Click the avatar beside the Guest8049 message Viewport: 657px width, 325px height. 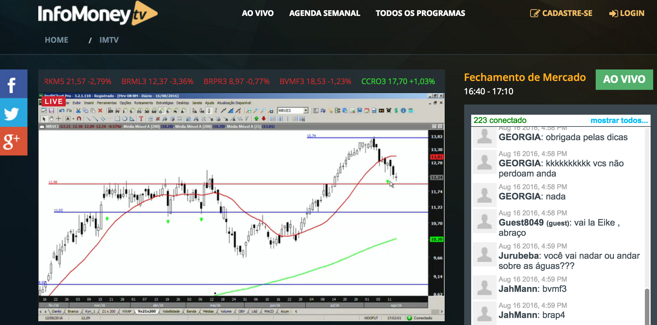coord(484,221)
